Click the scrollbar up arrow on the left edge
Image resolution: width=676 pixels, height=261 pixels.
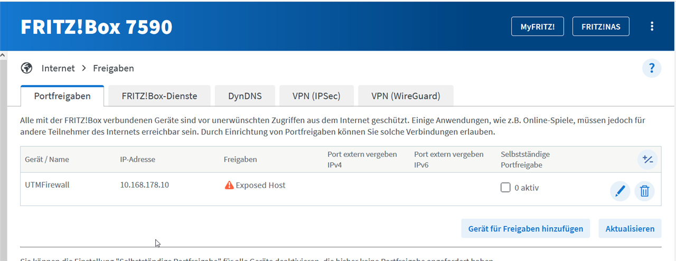click(x=3, y=55)
